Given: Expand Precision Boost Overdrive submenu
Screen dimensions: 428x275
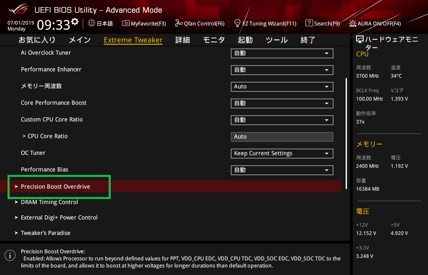Looking at the screenshot, I should 56,187.
